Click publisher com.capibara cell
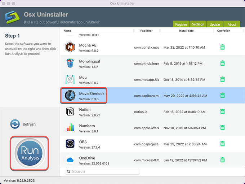The height and width of the screenshot is (184, 245). click(147, 96)
